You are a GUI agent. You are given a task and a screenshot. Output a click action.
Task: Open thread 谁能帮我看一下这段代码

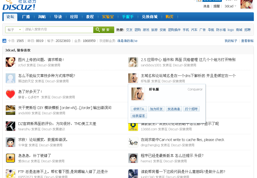click(x=183, y=172)
